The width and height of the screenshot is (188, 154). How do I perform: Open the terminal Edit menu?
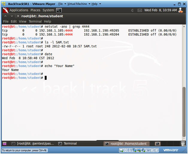[14, 21]
